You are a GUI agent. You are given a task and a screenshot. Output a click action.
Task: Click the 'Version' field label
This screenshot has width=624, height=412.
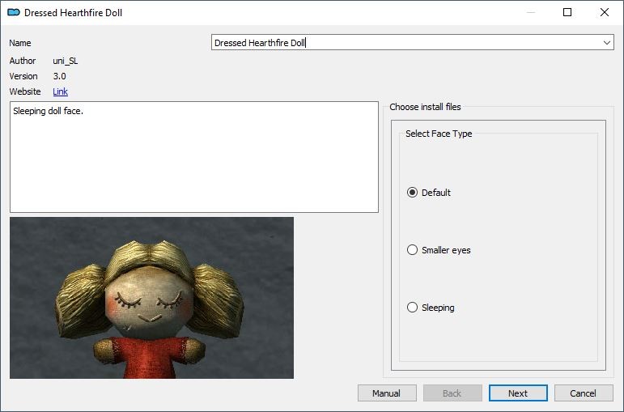(23, 76)
